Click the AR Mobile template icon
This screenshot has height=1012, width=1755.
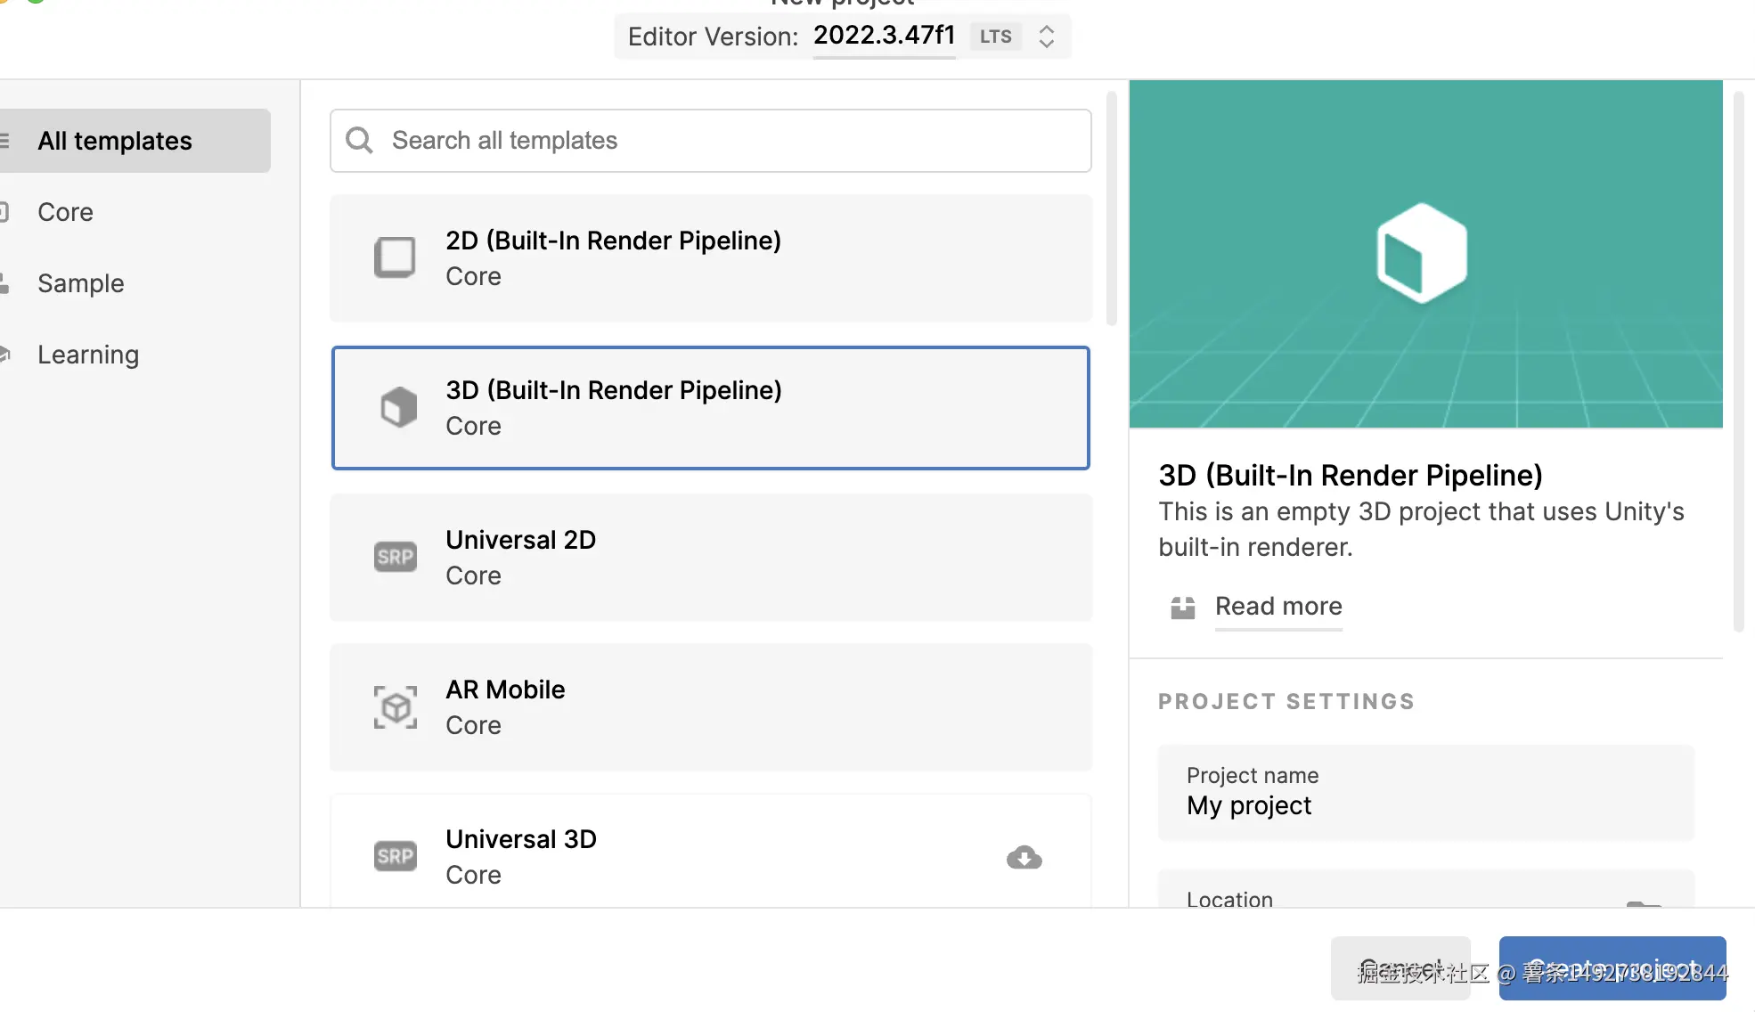[x=395, y=707]
